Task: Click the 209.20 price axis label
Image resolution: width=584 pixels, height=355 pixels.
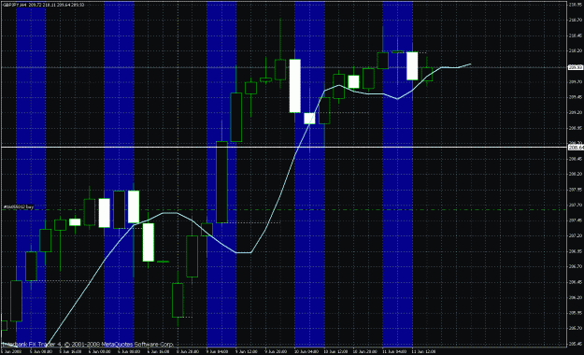Action: click(576, 112)
